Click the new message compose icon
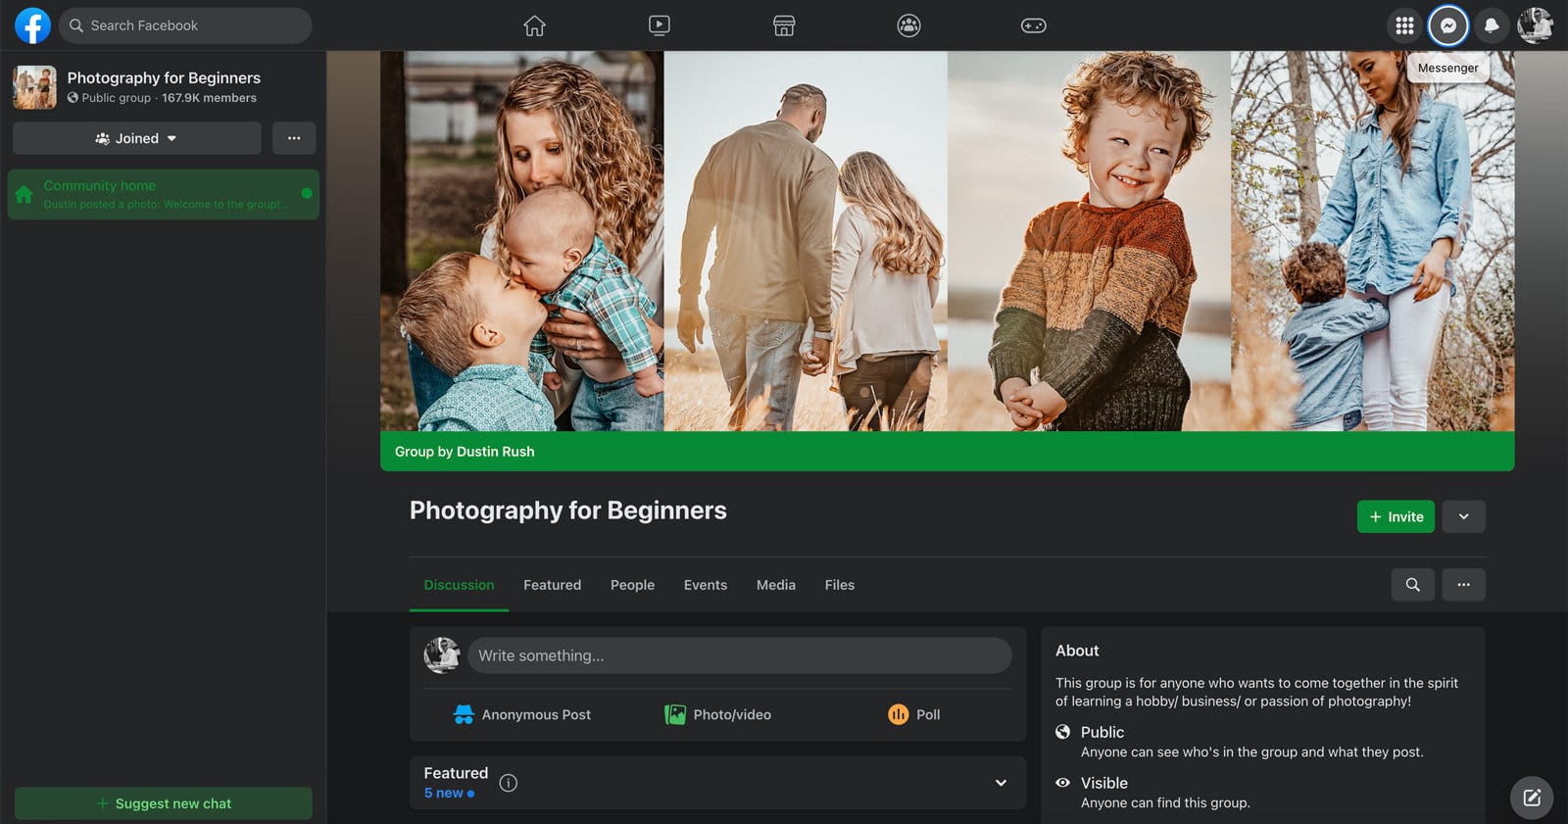This screenshot has width=1568, height=824. pyautogui.click(x=1532, y=798)
